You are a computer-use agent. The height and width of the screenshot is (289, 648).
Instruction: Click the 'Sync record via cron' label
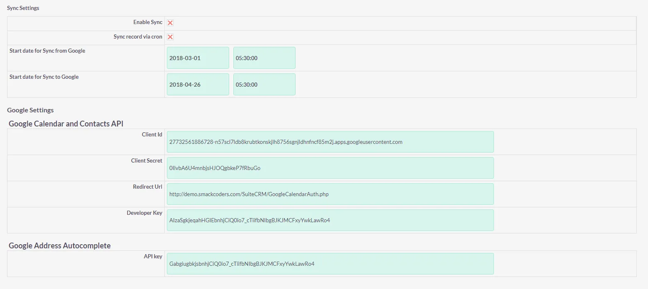click(138, 37)
